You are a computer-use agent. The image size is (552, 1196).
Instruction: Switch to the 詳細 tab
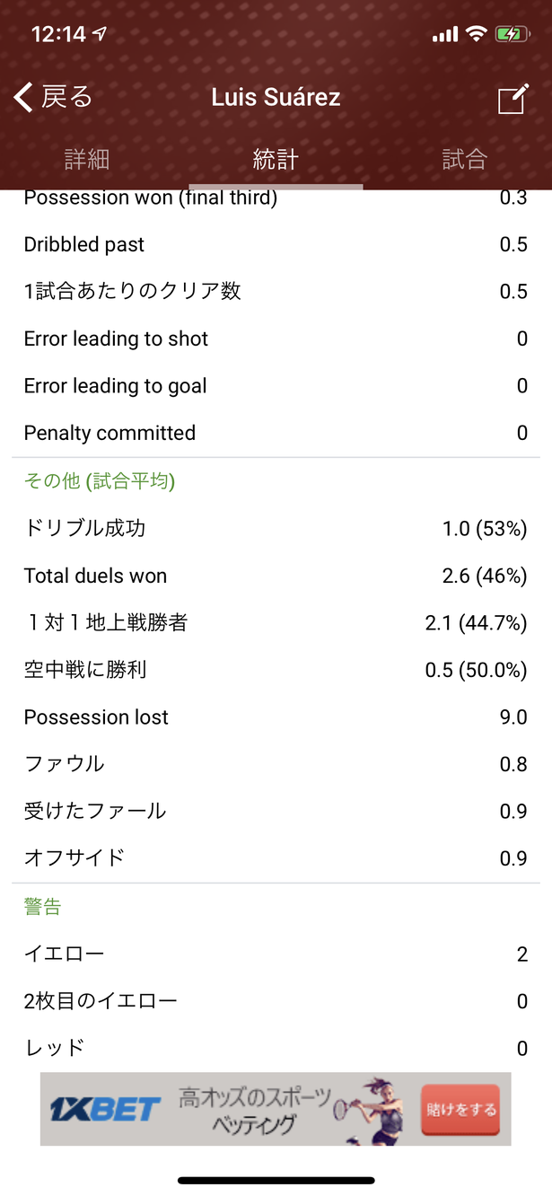(87, 160)
